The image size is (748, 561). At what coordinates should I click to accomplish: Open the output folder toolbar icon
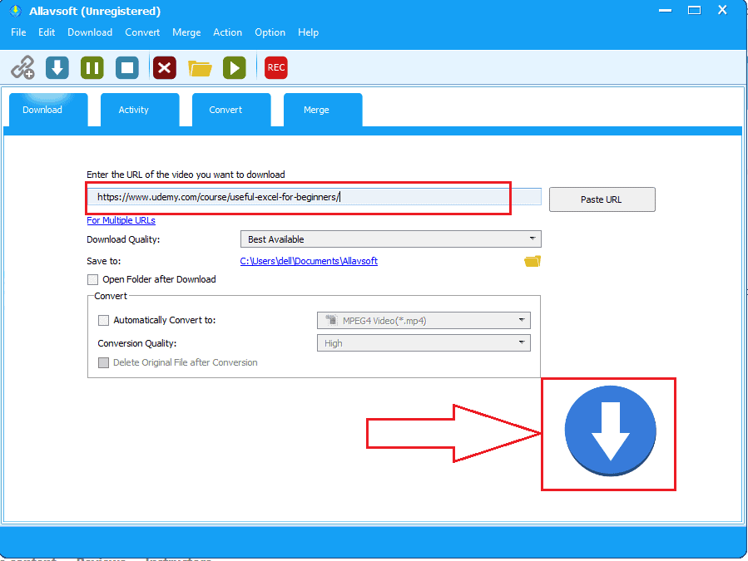[200, 68]
